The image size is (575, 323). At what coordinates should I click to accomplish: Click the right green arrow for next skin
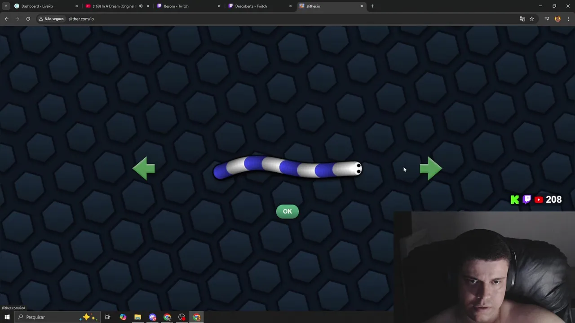431,169
